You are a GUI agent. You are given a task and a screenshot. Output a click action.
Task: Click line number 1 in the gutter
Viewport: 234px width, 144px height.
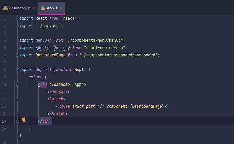pyautogui.click(x=5, y=18)
